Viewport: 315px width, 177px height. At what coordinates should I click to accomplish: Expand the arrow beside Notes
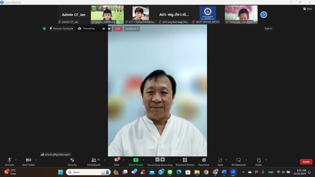(266, 160)
